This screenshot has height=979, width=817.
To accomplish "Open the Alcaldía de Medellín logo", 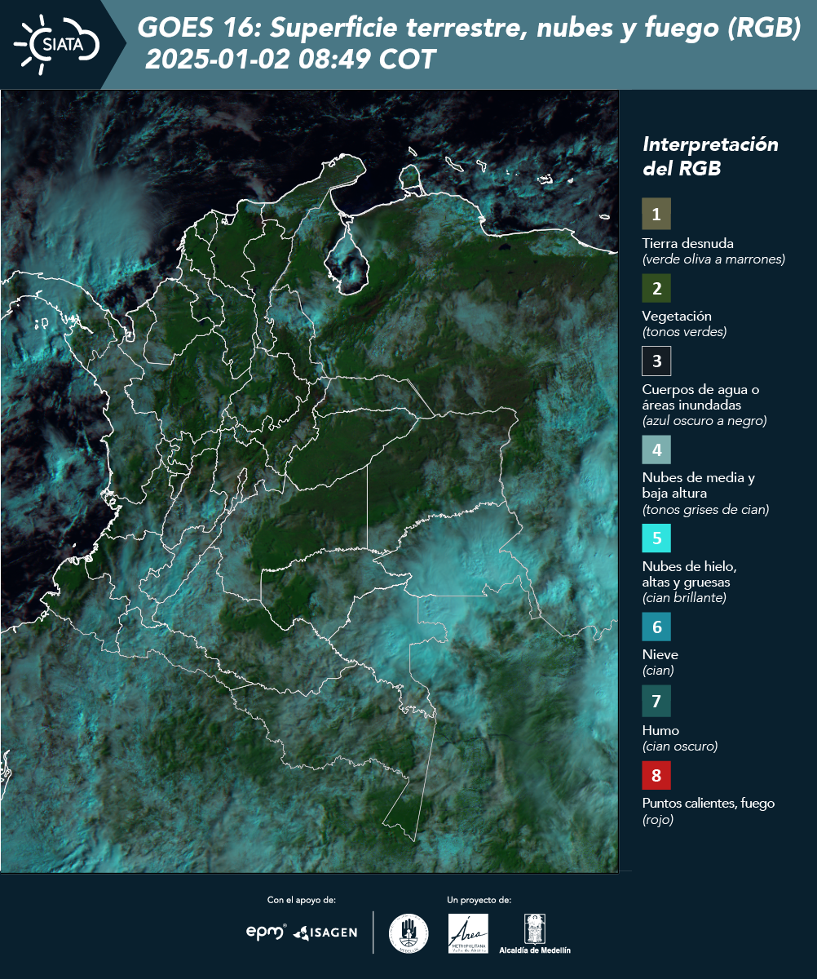I will coord(535,933).
